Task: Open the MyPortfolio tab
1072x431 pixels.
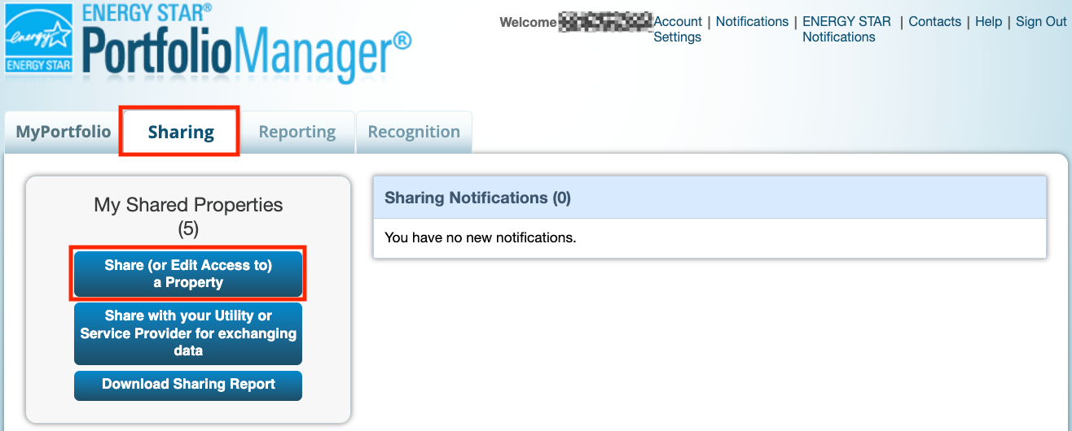Action: (64, 132)
